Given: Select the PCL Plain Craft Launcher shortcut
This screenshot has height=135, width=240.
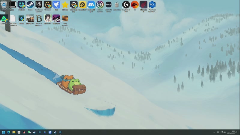Looking at the screenshot, I should click(x=152, y=6).
